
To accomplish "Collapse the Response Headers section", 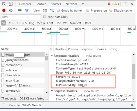I will pos(52,56).
